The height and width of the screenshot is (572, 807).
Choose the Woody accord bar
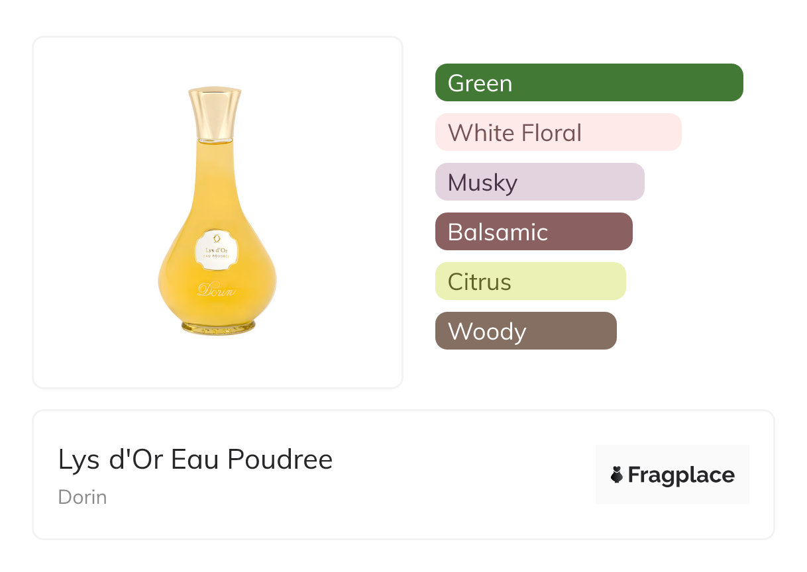tap(525, 331)
